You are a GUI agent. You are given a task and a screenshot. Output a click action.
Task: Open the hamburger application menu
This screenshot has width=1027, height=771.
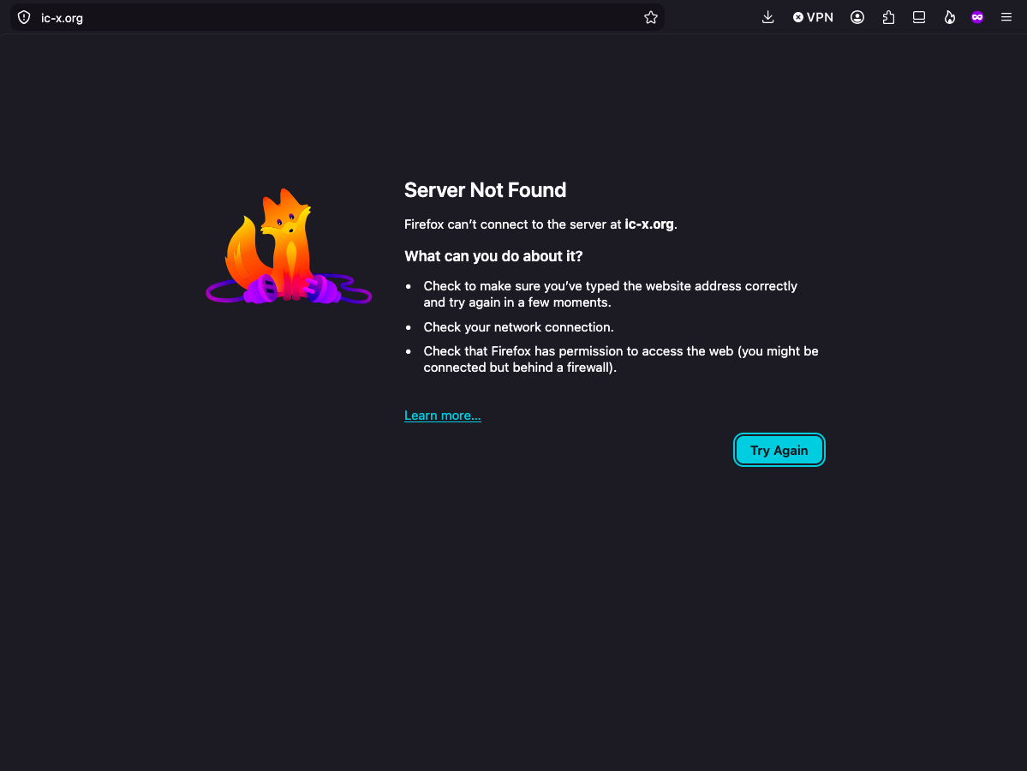1006,18
